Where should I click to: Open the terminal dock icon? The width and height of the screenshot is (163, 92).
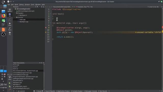point(3,25)
